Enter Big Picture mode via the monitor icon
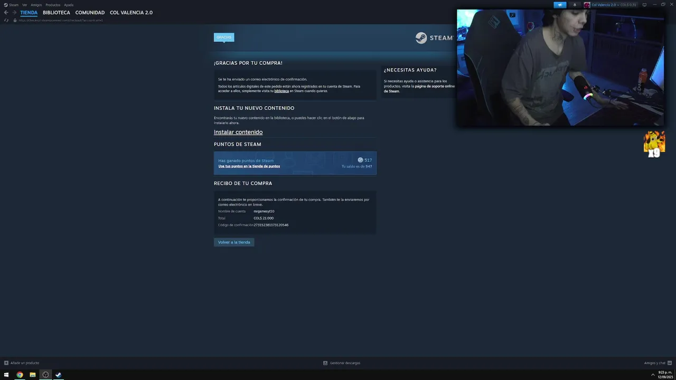Screen dimensions: 676x380 click(x=644, y=5)
